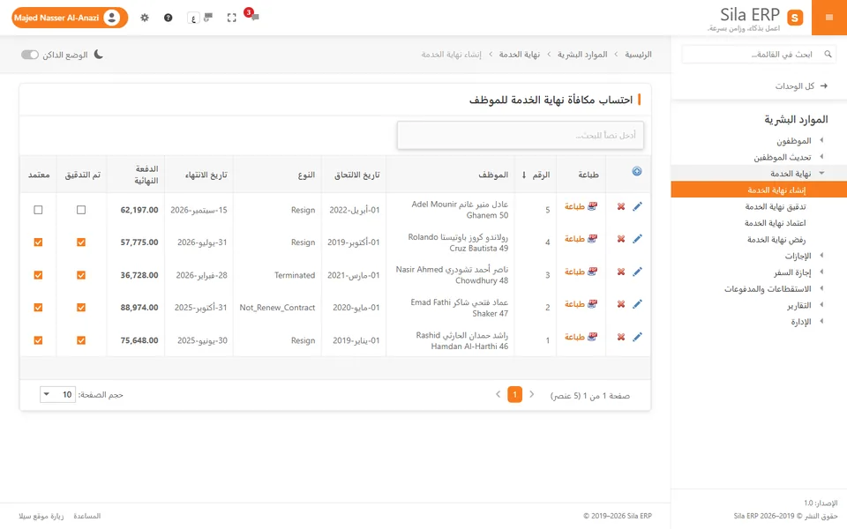Image resolution: width=847 pixels, height=529 pixels.
Task: Open the page size dropdown showing 10
Action: (57, 395)
